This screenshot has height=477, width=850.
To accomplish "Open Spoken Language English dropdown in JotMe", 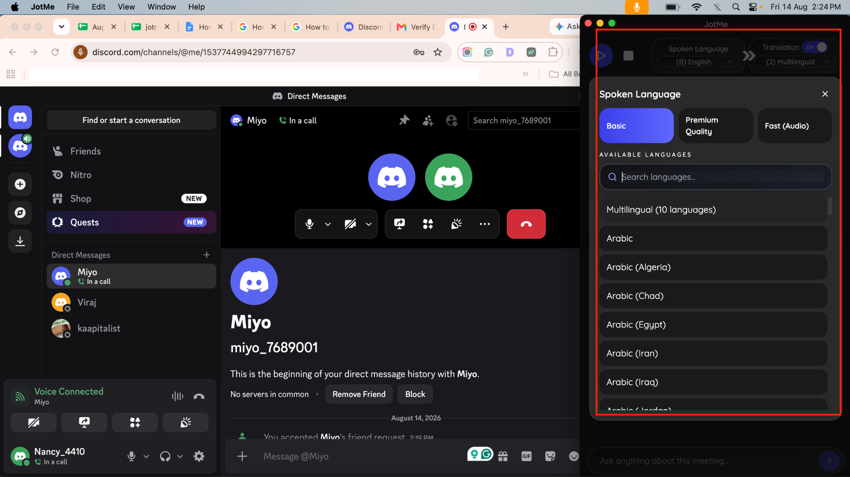I will tap(699, 62).
